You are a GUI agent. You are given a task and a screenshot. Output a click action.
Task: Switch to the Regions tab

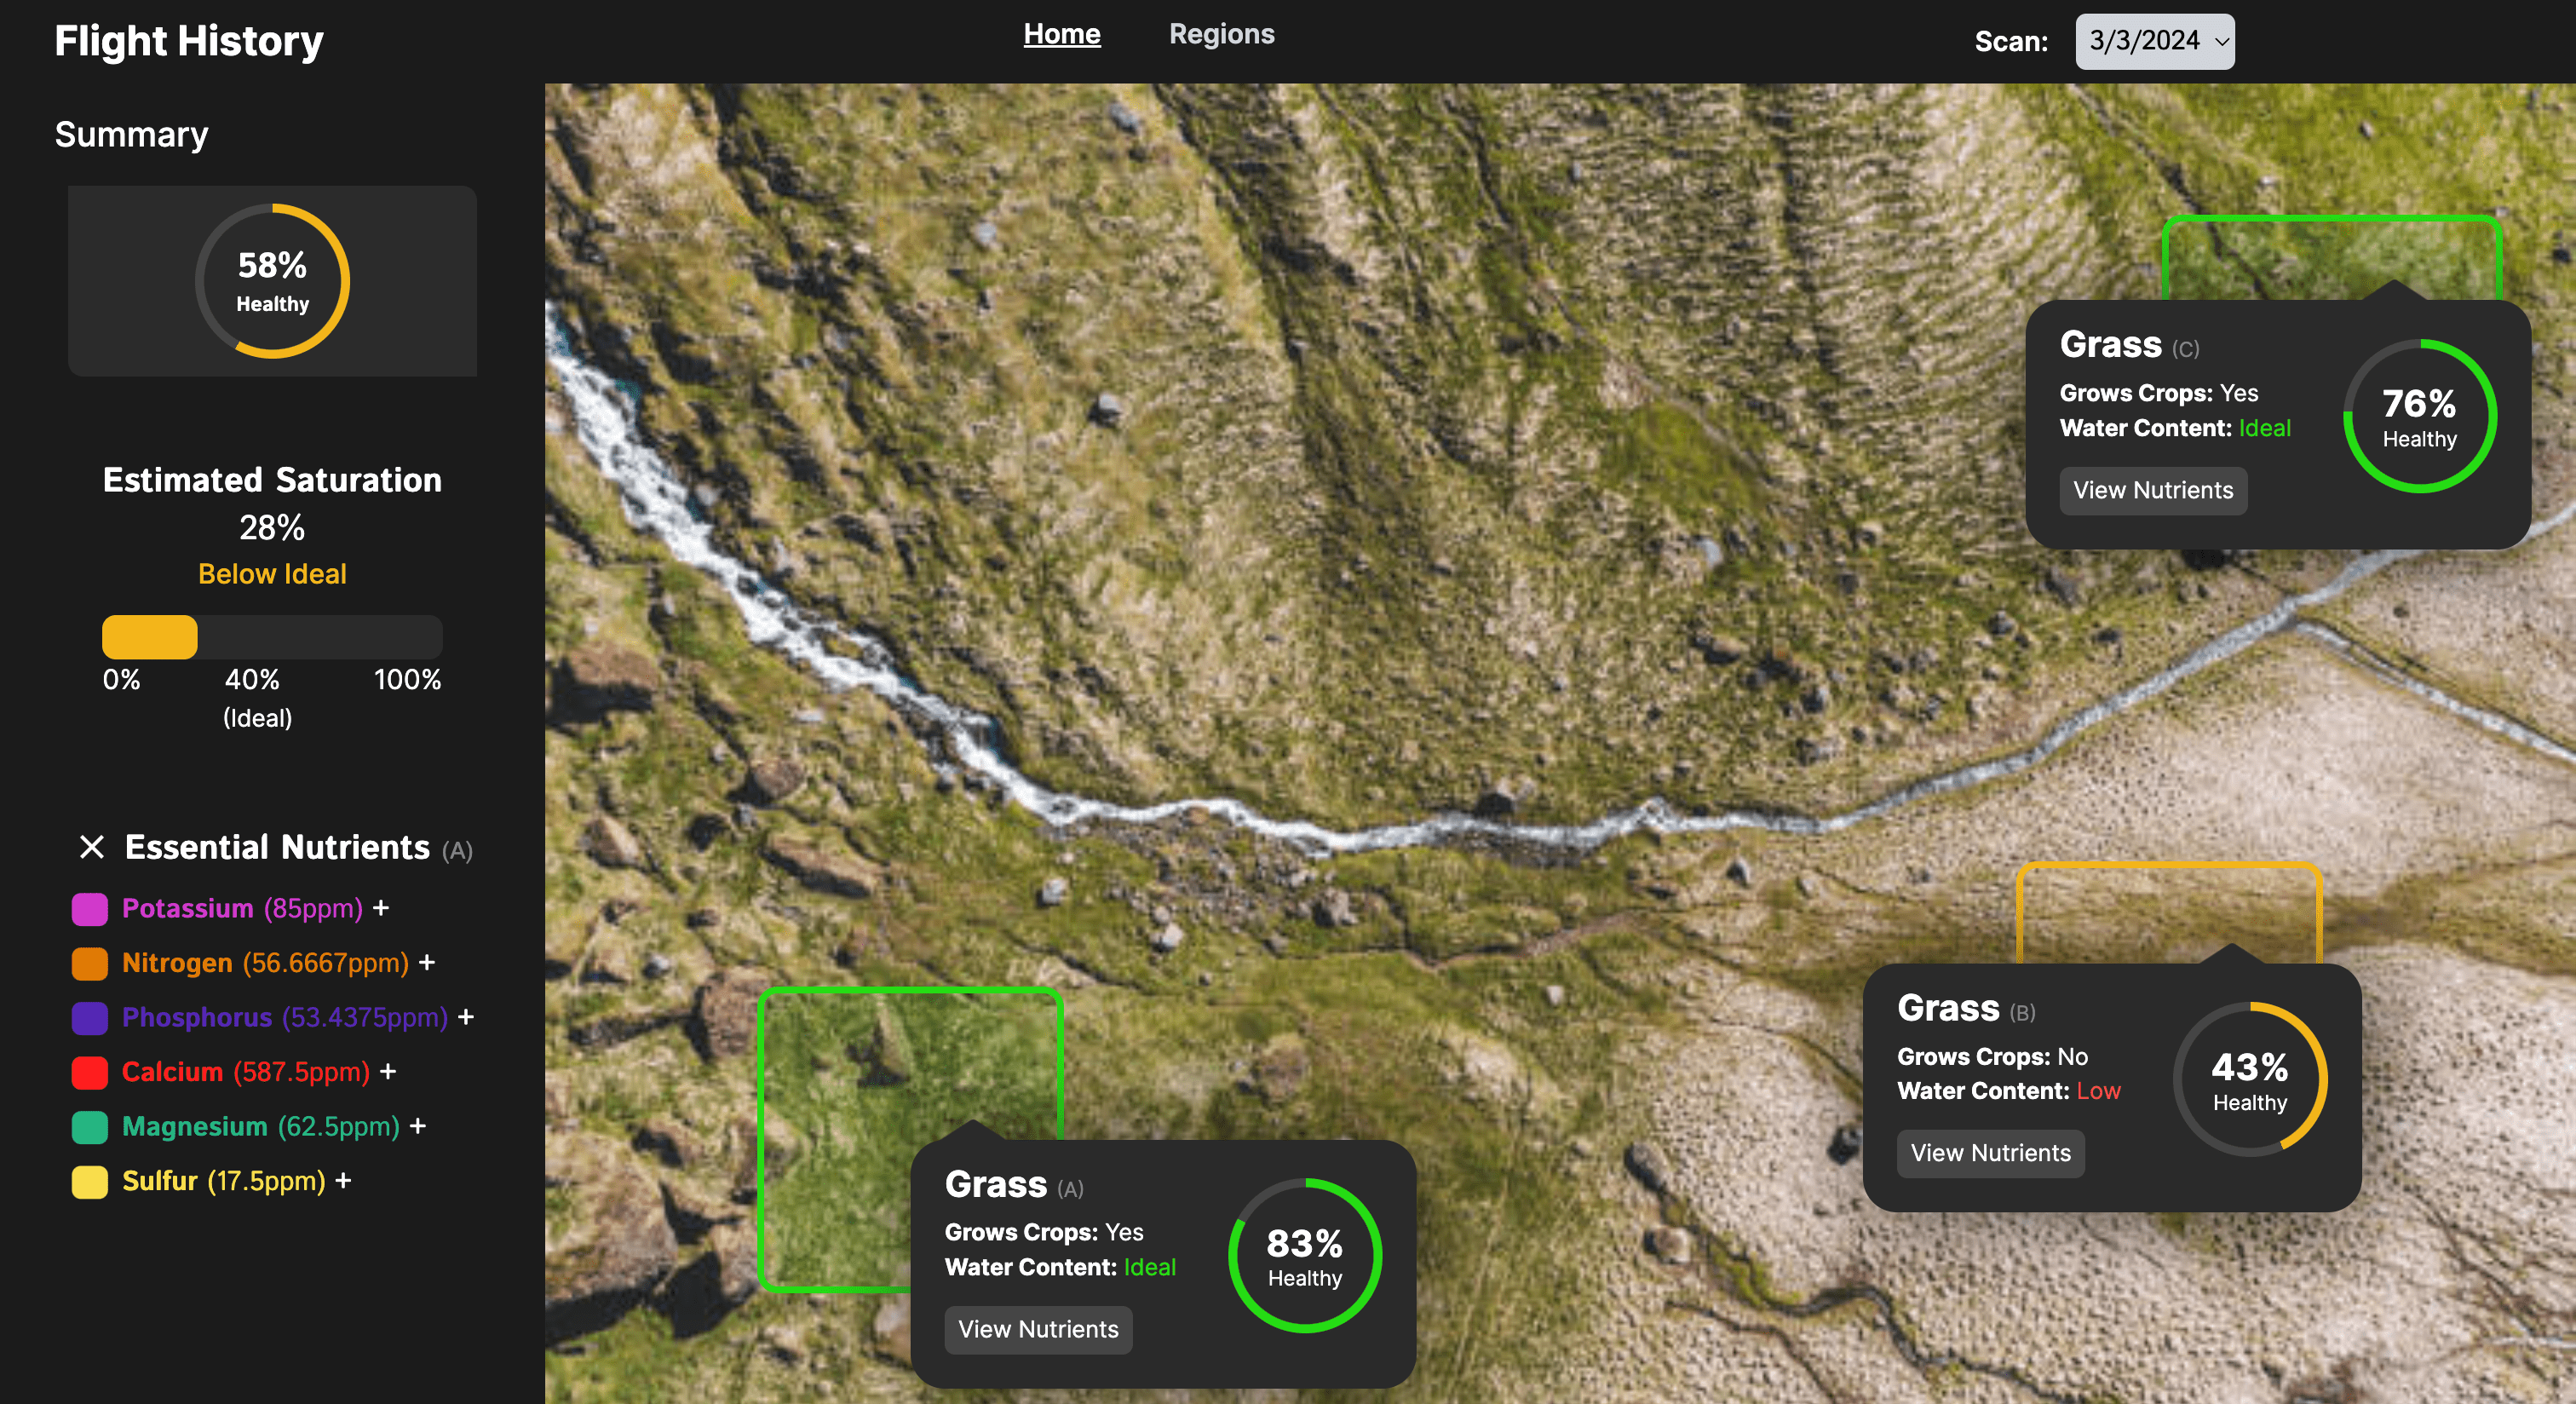pos(1221,34)
